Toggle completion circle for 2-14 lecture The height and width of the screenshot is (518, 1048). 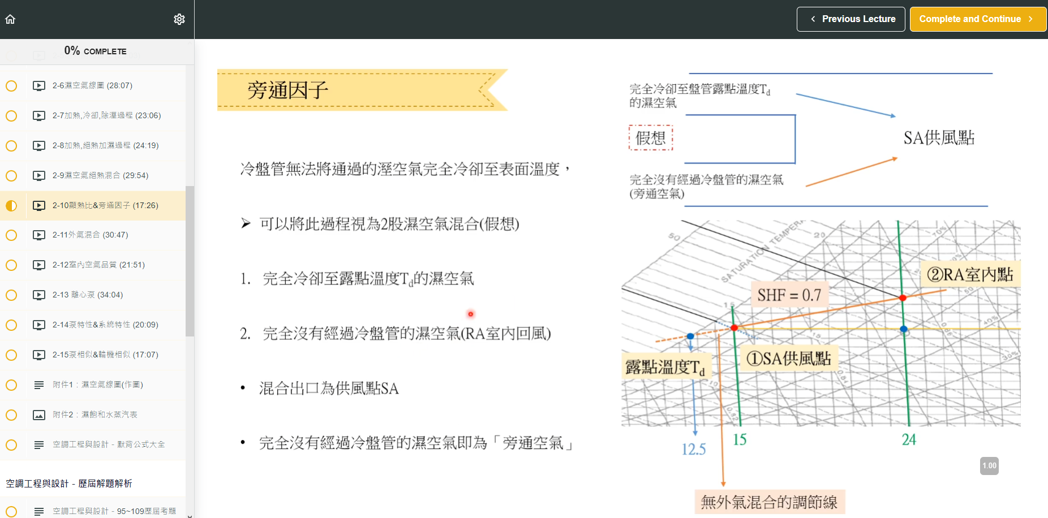coord(11,325)
